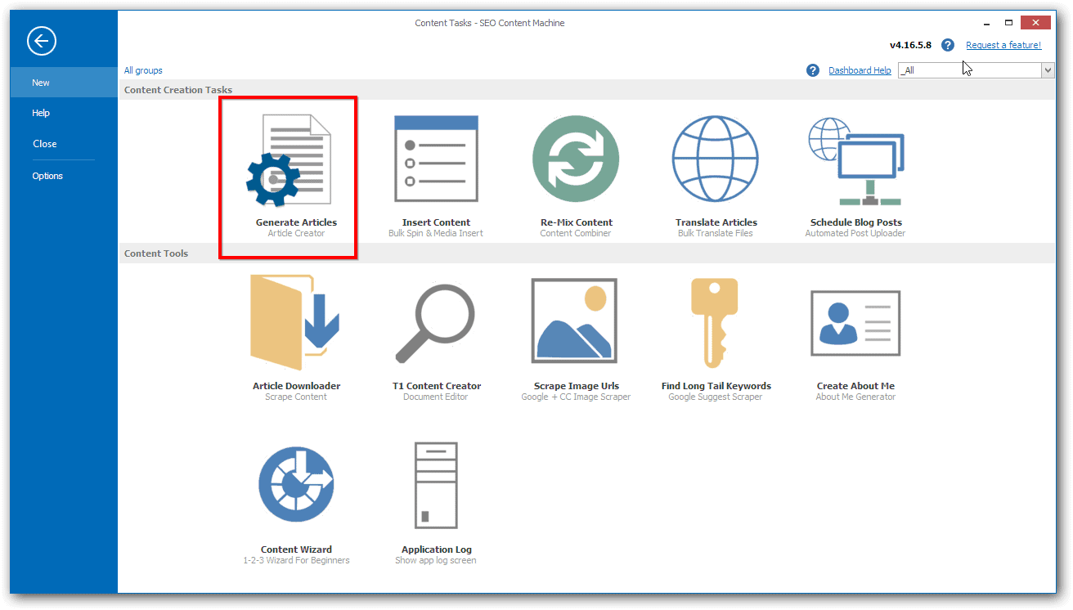1073x610 pixels.
Task: Launch the Article Downloader folder icon
Action: [295, 323]
